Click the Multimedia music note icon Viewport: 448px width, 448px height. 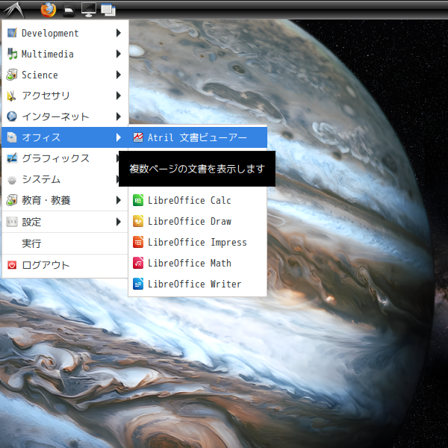(12, 54)
